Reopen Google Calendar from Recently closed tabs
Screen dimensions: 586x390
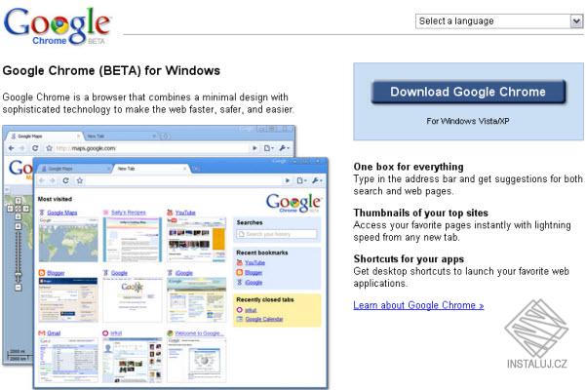tap(264, 319)
